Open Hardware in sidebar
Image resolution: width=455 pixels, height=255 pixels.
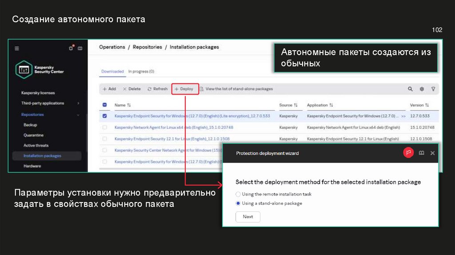[x=32, y=166]
